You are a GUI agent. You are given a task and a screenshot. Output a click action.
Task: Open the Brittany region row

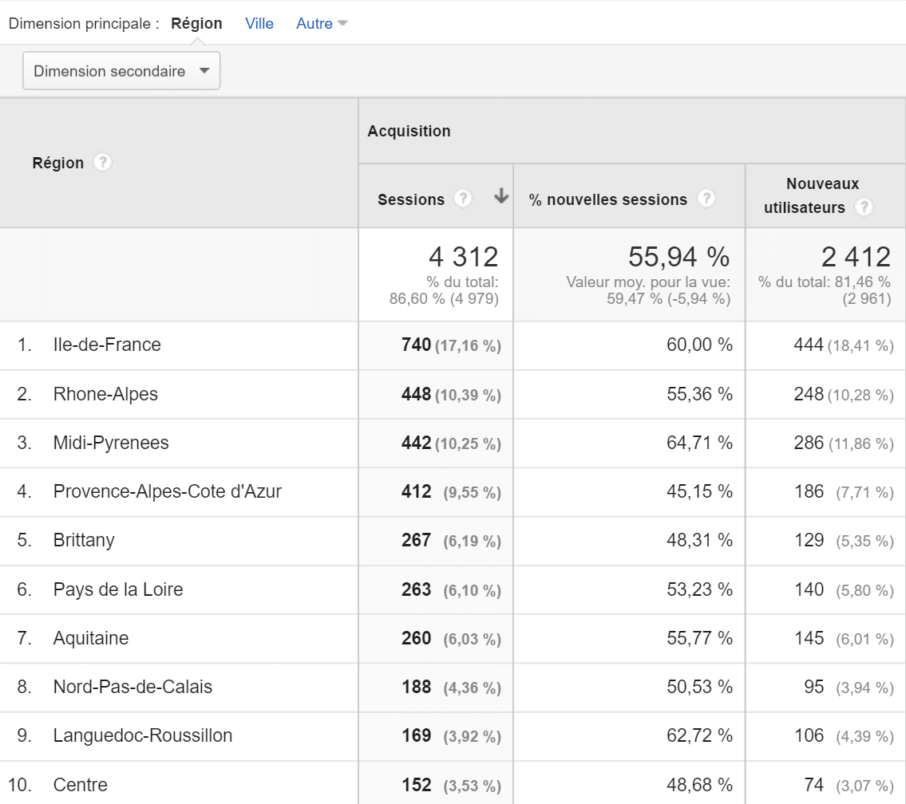tap(84, 540)
